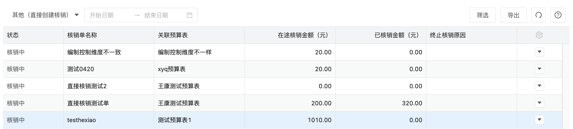This screenshot has width=573, height=129.
Task: Click the calendar icon in date range
Action: click(x=189, y=15)
